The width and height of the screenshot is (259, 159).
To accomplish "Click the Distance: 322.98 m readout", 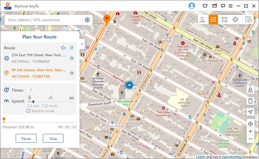I will tap(18, 127).
